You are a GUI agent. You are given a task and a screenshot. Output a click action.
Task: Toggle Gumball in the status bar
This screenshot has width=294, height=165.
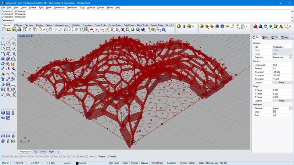pos(171,163)
